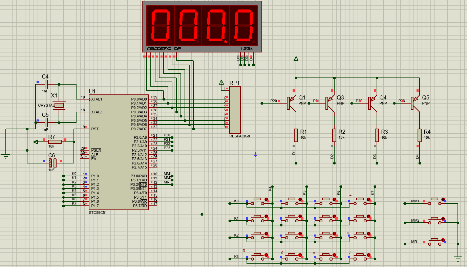Select the R7 reset resistor

point(55,141)
